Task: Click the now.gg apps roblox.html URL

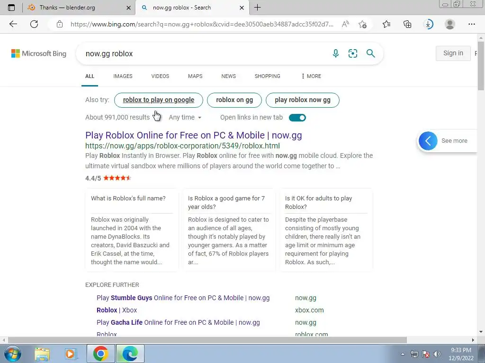Action: (x=182, y=146)
